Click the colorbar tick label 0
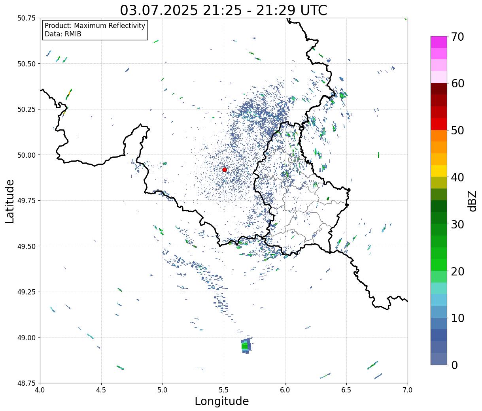Viewport: 482px width, 411px height. (454, 365)
